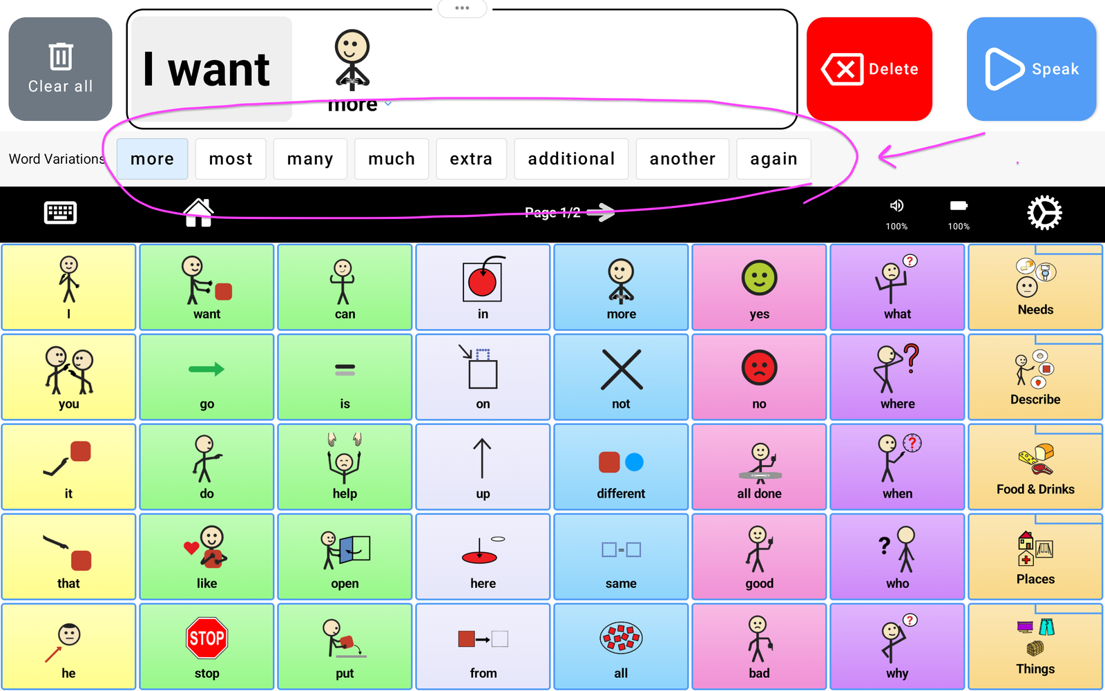Open the Places folder

(1035, 556)
